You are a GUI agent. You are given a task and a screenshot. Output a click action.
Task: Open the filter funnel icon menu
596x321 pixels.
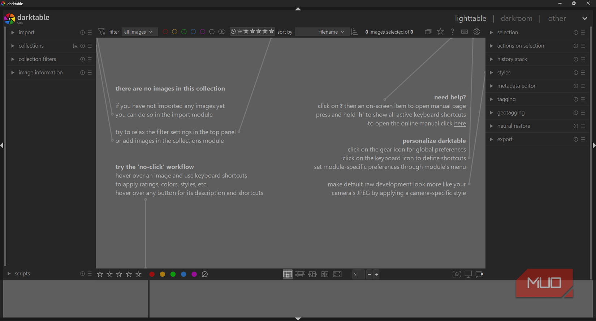102,32
